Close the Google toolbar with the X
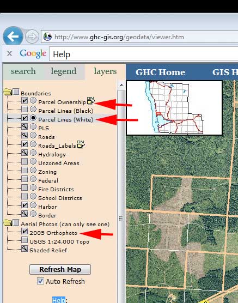This screenshot has width=238, height=303. click(x=9, y=53)
